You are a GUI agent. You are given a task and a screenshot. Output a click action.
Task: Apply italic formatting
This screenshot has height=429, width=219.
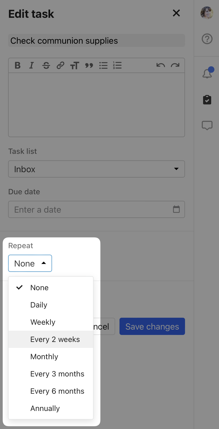click(32, 65)
